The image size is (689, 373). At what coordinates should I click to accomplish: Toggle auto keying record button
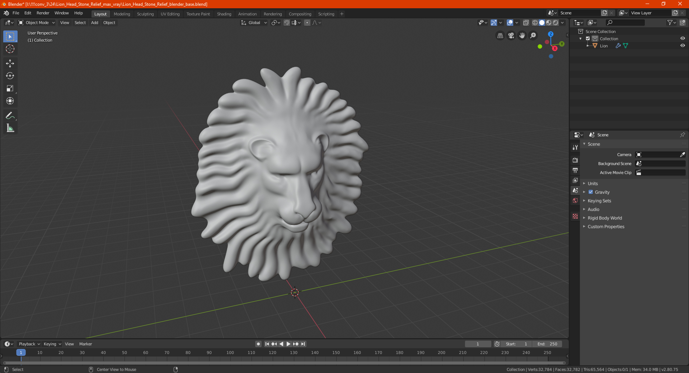[258, 344]
